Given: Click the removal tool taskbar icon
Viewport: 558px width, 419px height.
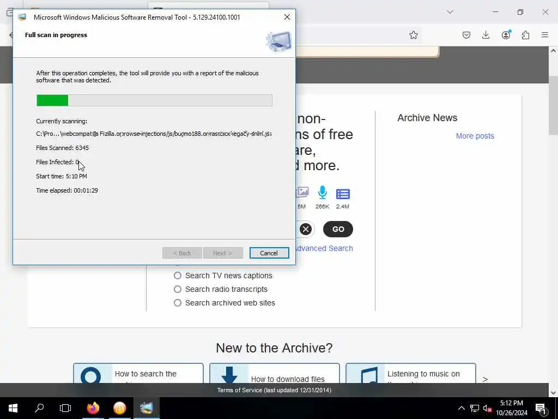Looking at the screenshot, I should coord(147,408).
